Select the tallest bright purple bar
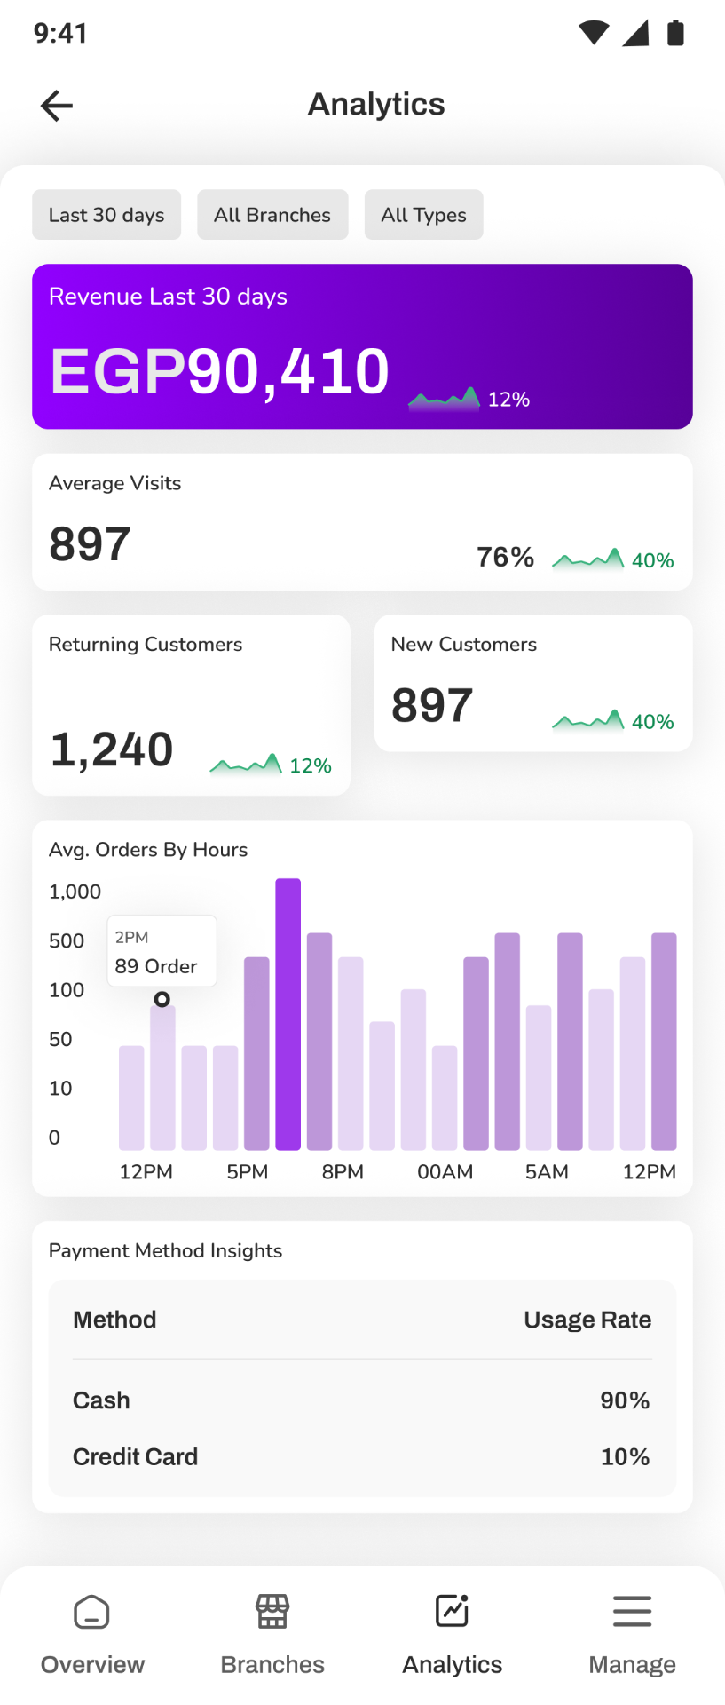This screenshot has height=1705, width=725. click(288, 1014)
